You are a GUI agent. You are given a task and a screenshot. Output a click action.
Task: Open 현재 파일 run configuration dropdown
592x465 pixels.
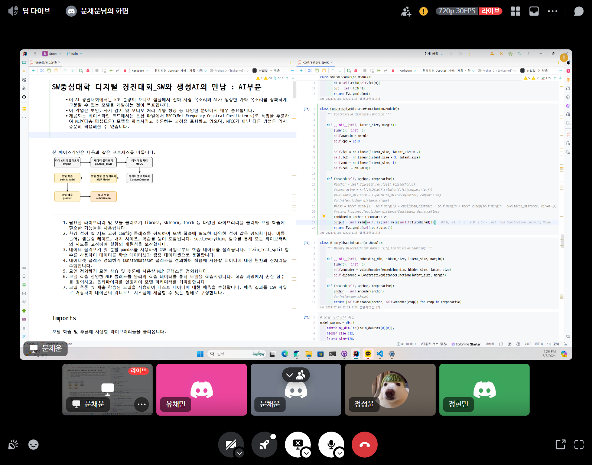[x=433, y=54]
